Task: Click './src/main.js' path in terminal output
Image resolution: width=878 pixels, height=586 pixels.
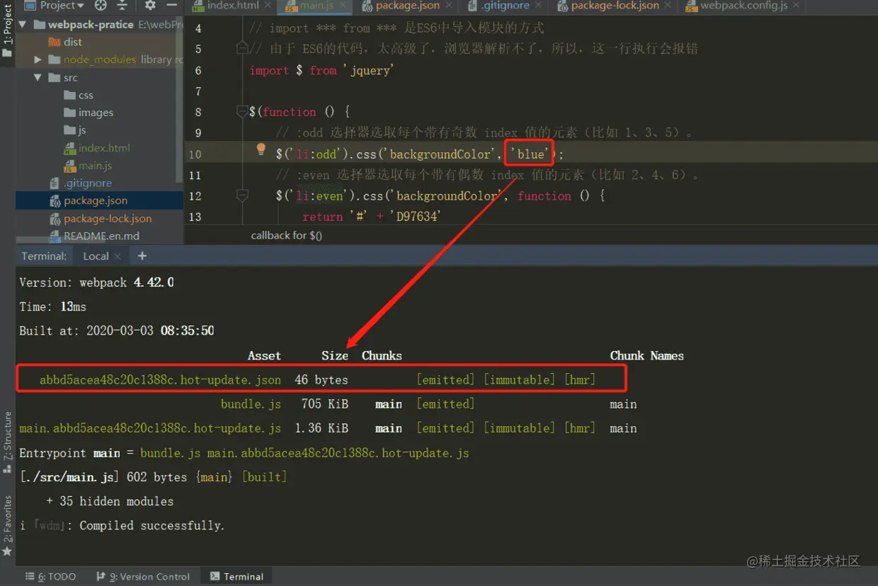Action: (69, 477)
